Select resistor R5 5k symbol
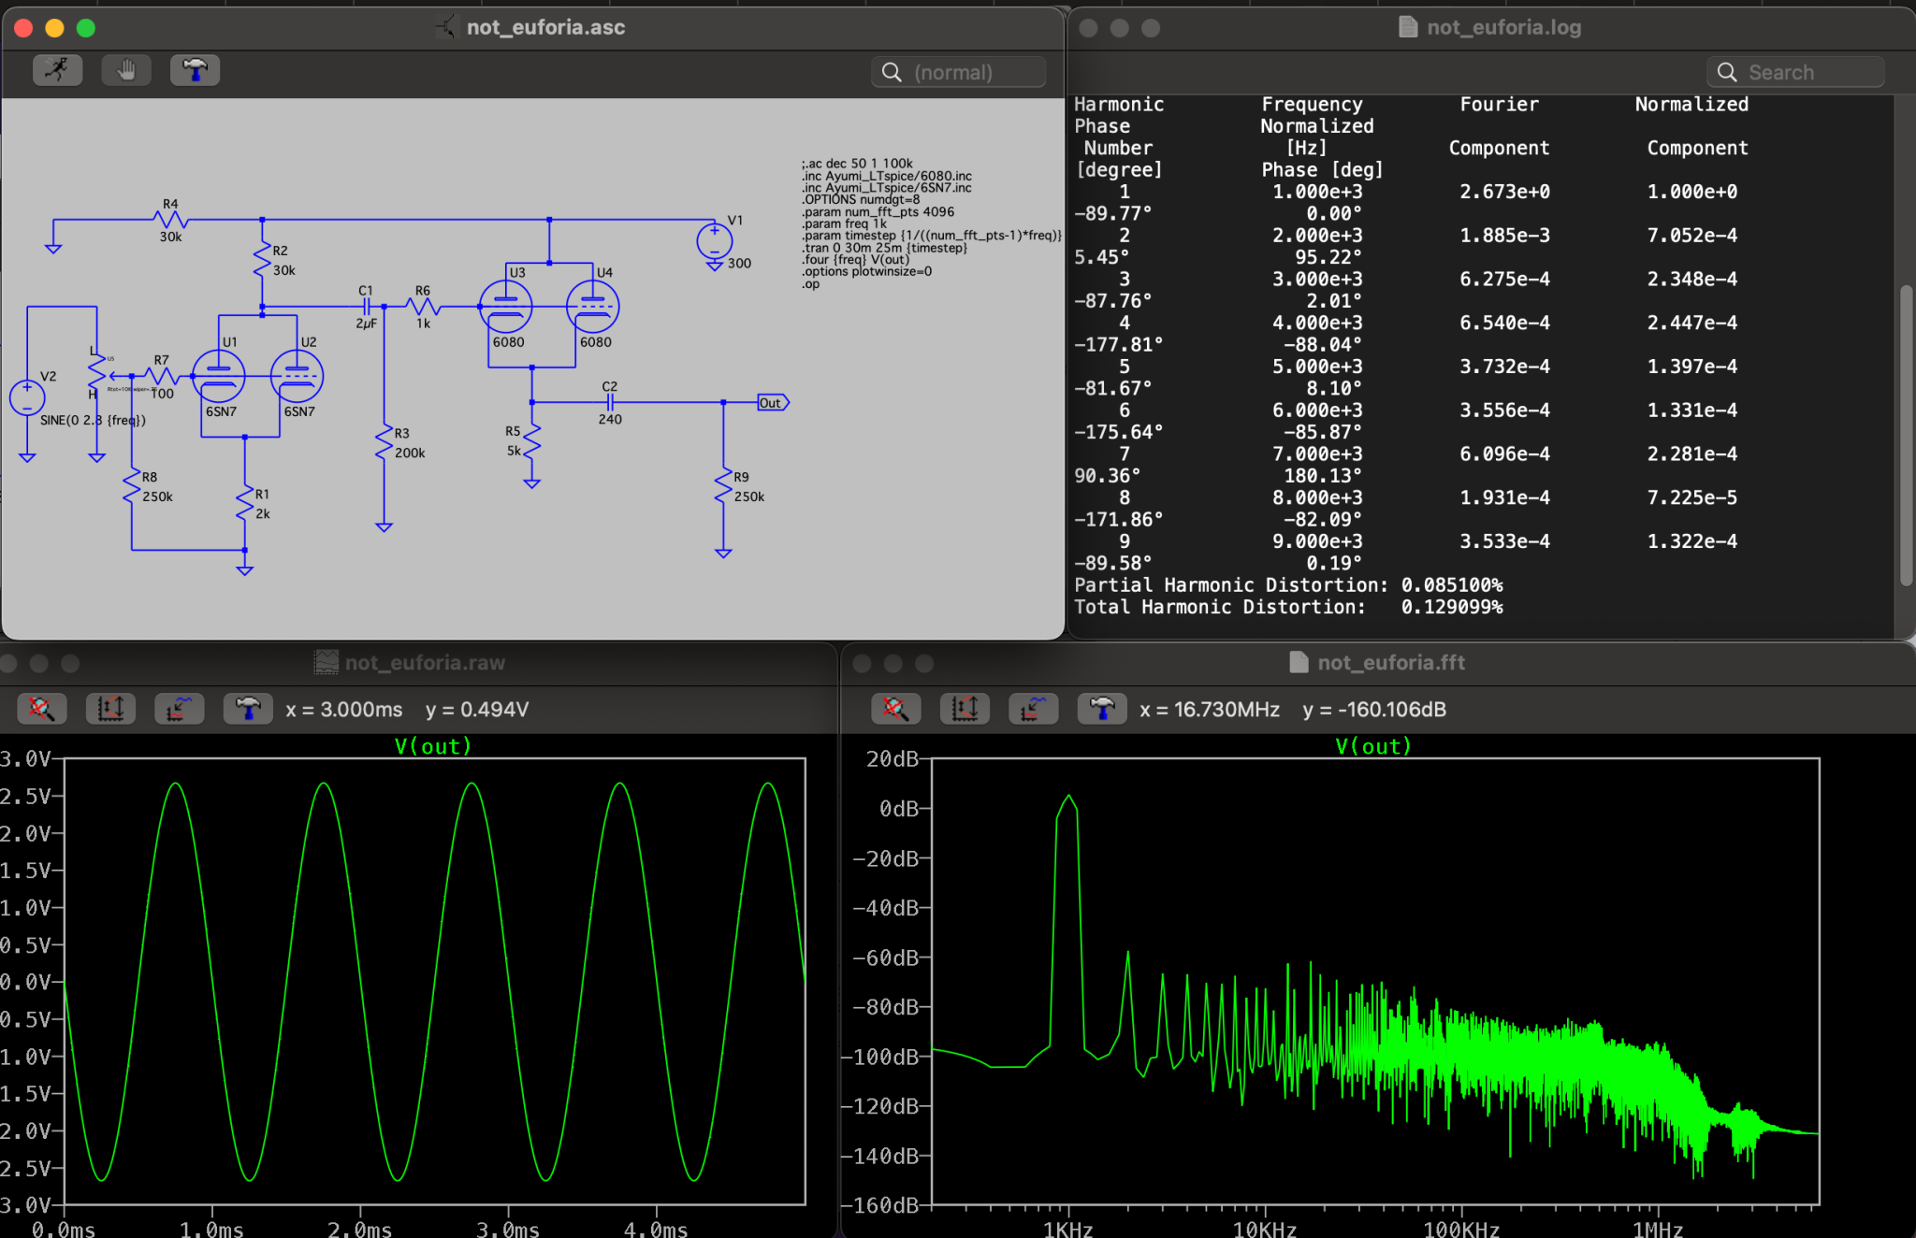Screen dimensions: 1916x1238 tap(531, 439)
